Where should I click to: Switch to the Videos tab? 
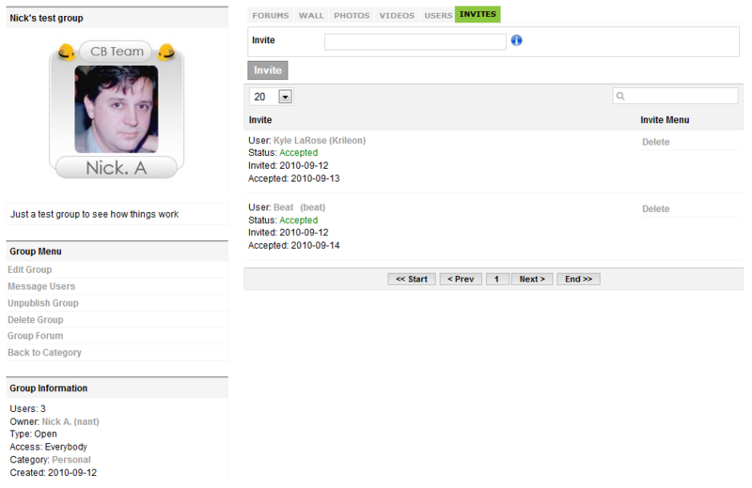(x=397, y=15)
